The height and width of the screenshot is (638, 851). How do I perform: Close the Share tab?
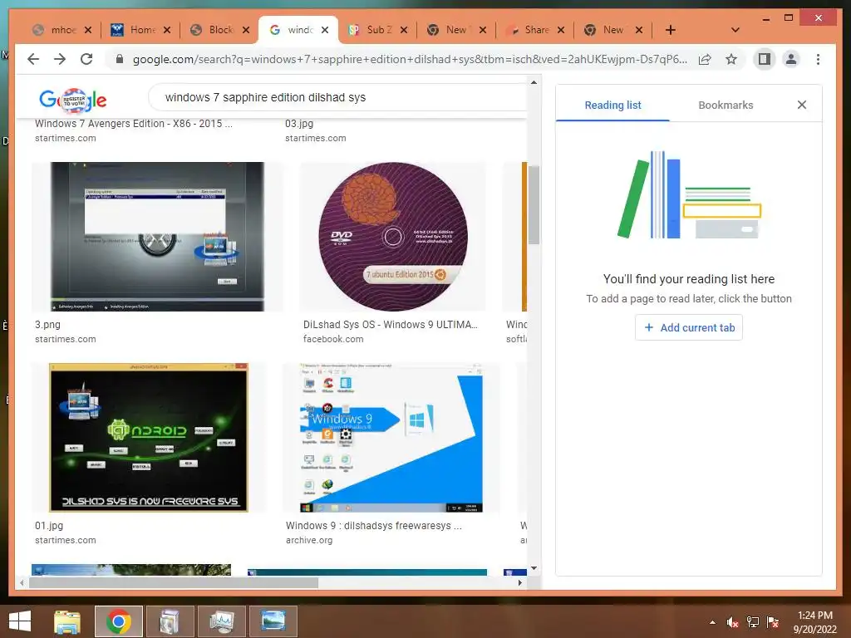561,30
